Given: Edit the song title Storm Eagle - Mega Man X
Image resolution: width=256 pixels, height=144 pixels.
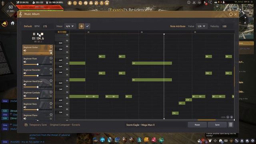Looking at the screenshot, I should coord(140,125).
